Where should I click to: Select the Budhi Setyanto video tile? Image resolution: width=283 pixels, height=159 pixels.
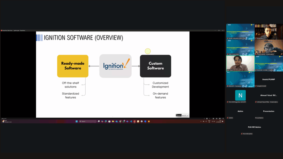(x=240, y=31)
